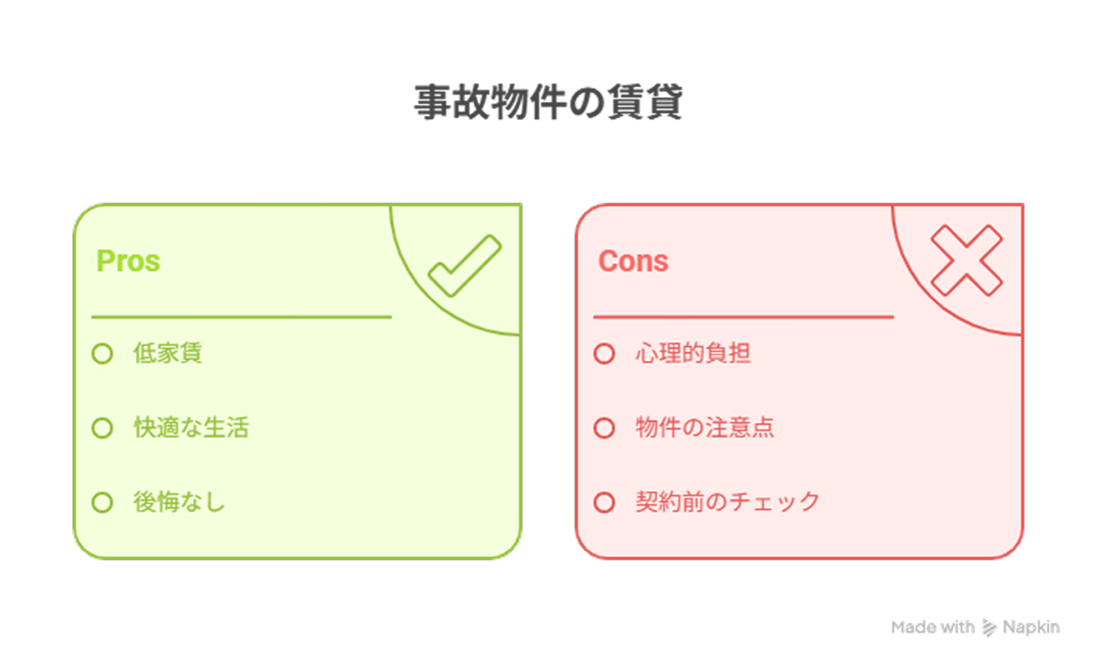Select the circle bullet beside 低家賃
This screenshot has width=1097, height=670.
[102, 353]
